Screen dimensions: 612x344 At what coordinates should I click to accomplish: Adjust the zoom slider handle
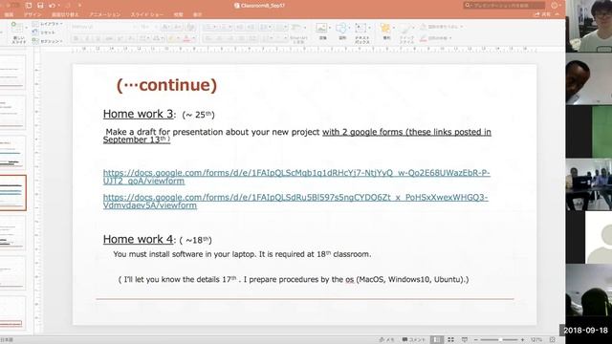499,340
